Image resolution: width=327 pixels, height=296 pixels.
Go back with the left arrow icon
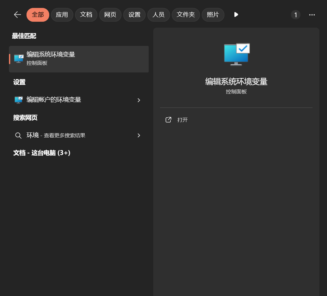point(18,14)
